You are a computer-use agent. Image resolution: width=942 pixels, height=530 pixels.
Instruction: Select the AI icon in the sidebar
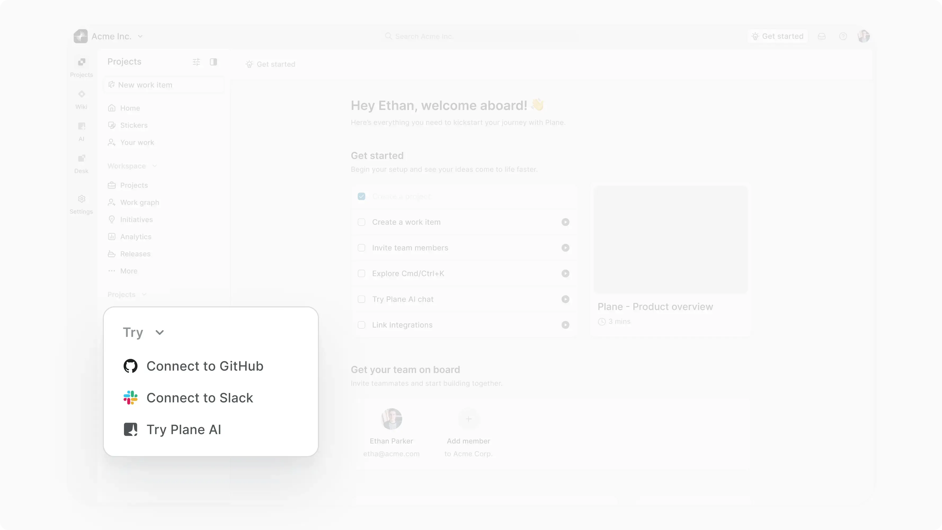point(81,131)
